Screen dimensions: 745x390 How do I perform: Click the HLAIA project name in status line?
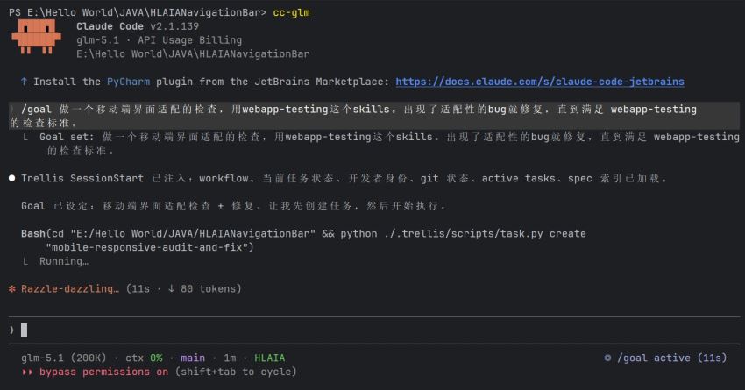click(269, 358)
